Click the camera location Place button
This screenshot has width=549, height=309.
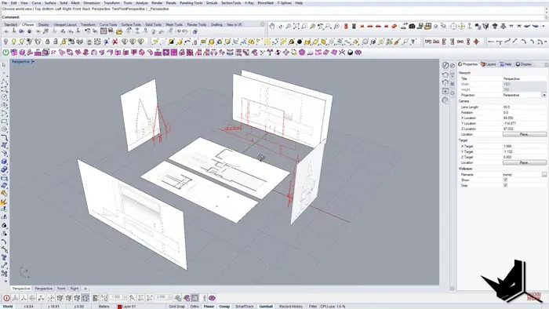(524, 134)
